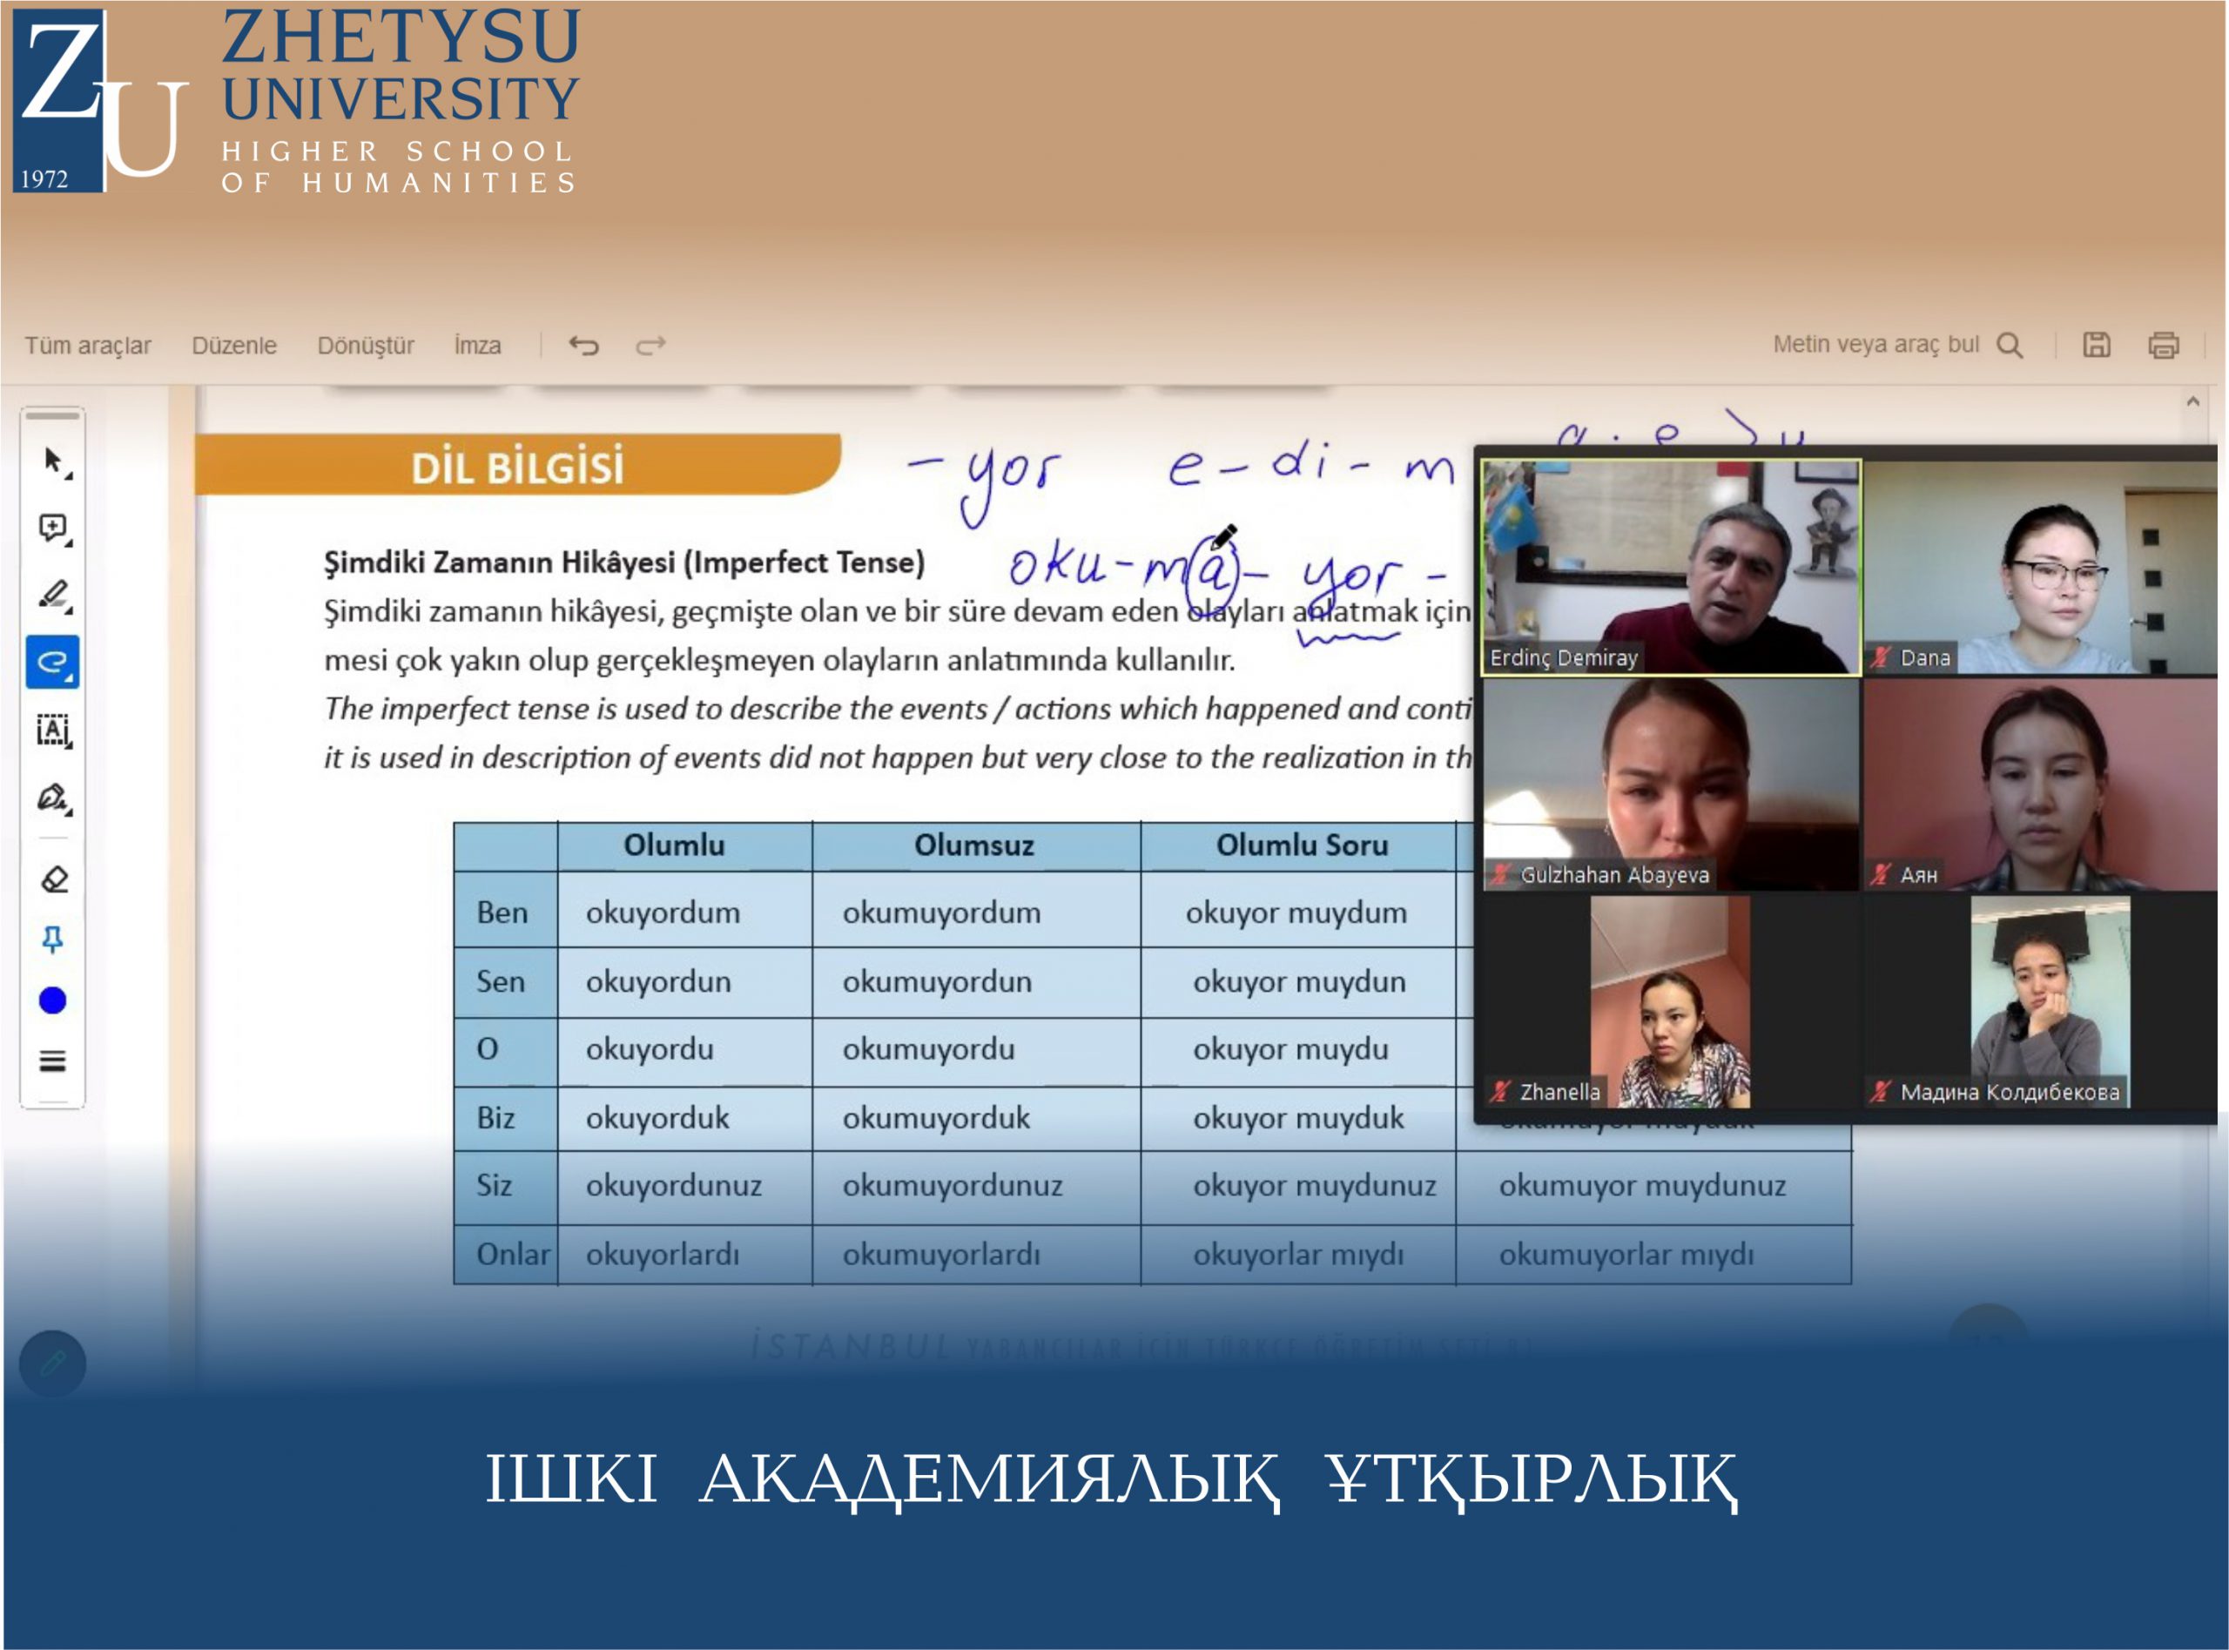Open the Tüm araçlar menu
The height and width of the screenshot is (1650, 2229).
click(88, 346)
